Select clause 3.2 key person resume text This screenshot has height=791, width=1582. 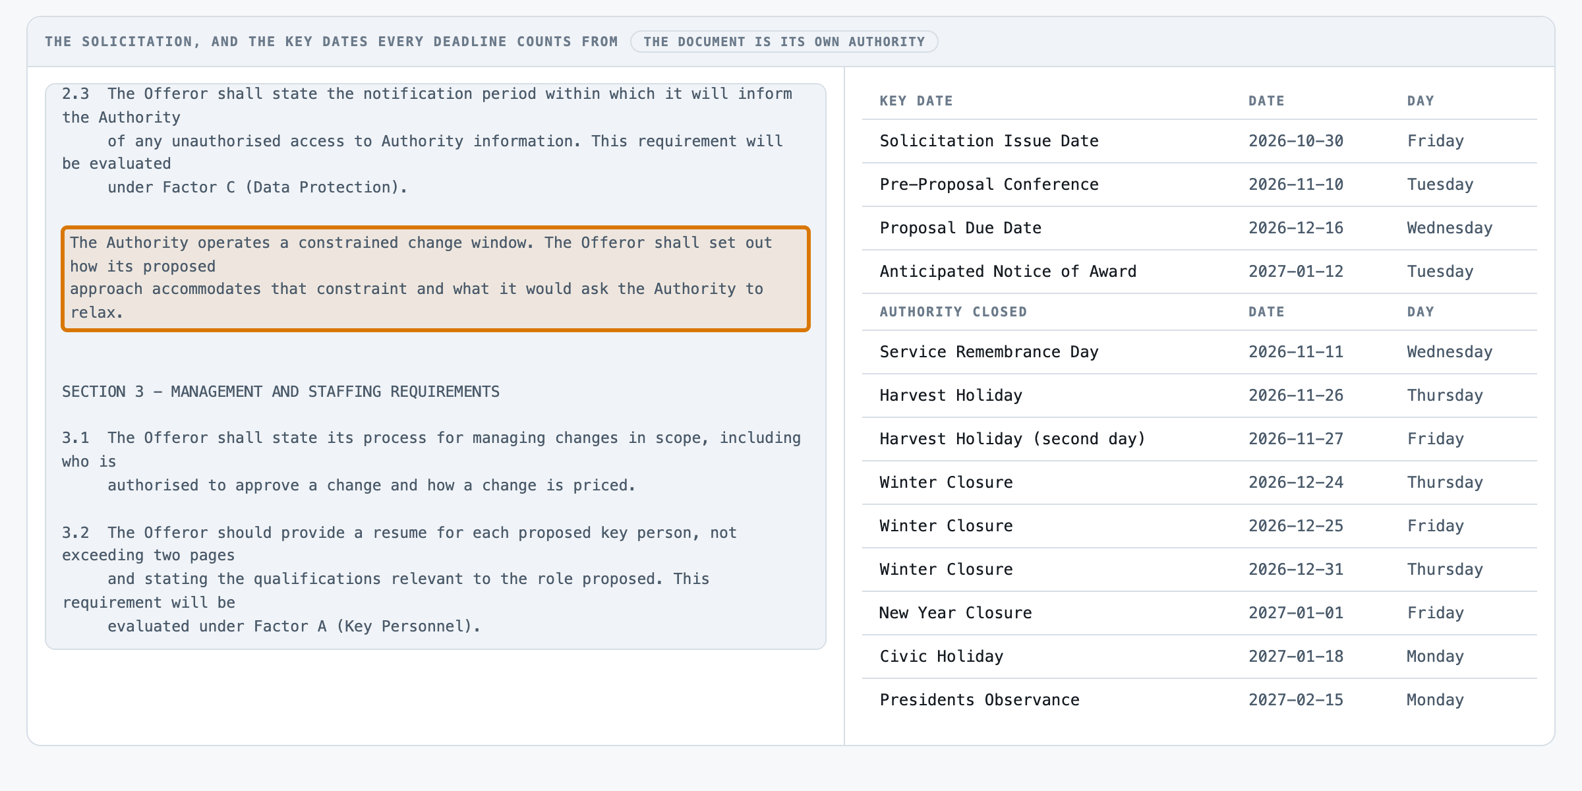point(399,579)
